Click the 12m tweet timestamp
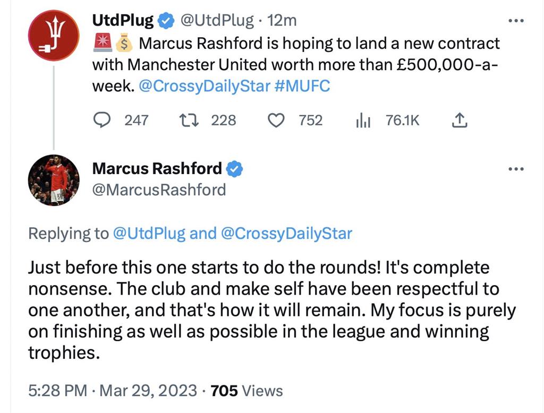 (x=282, y=21)
